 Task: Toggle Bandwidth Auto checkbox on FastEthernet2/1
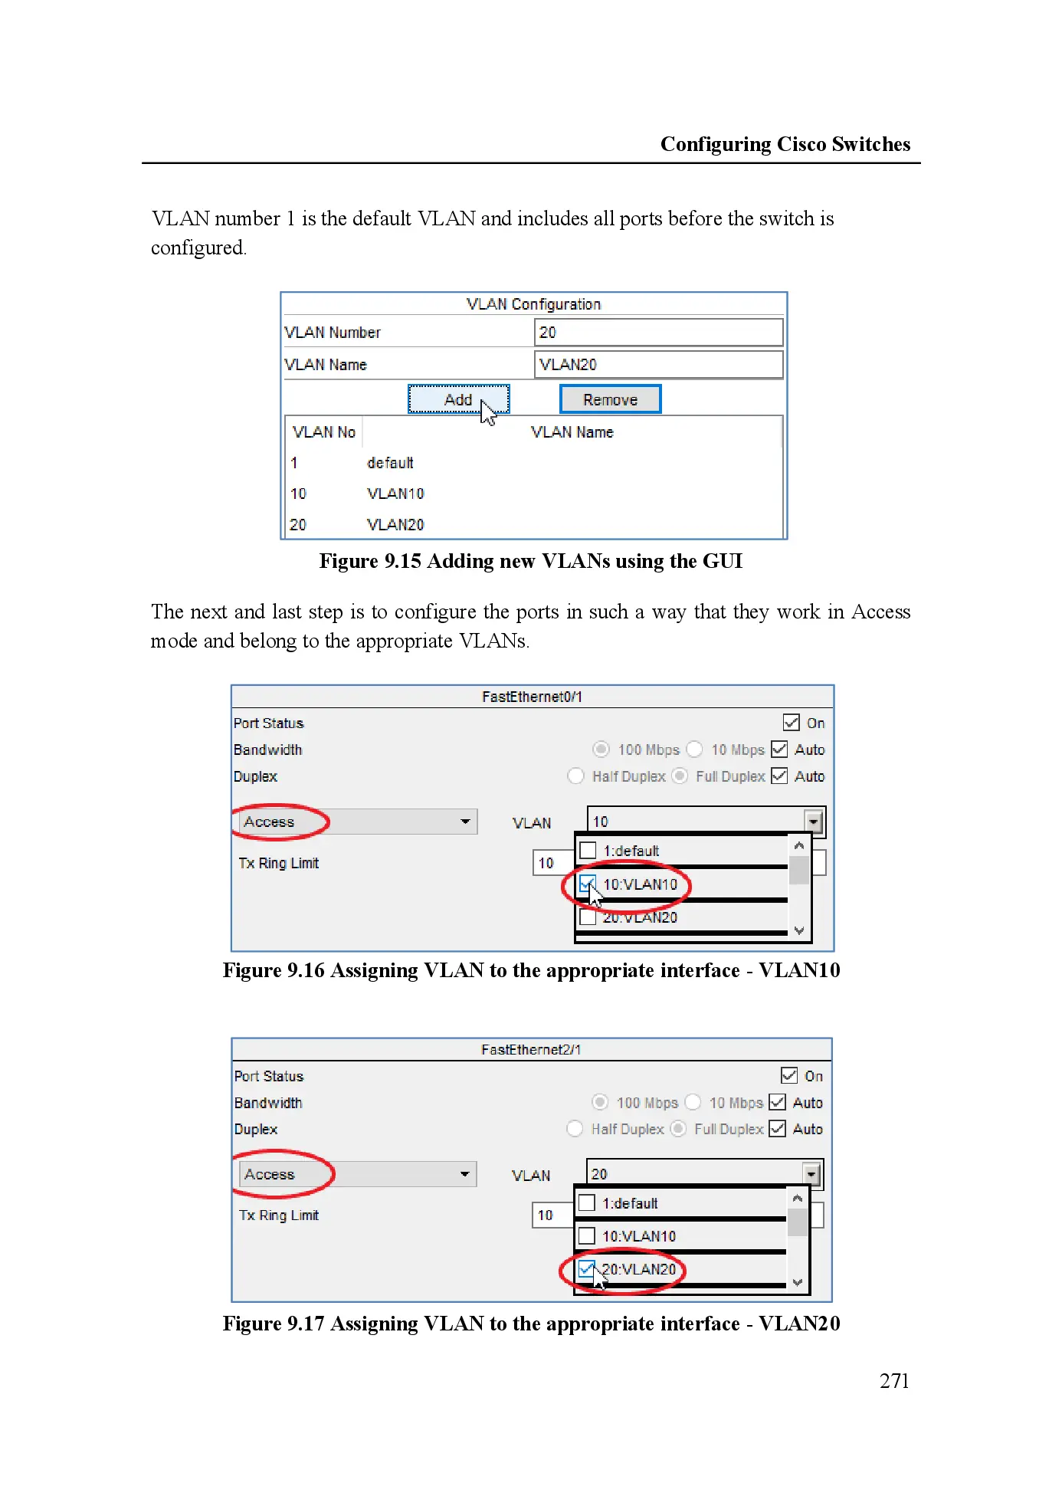click(x=778, y=1102)
